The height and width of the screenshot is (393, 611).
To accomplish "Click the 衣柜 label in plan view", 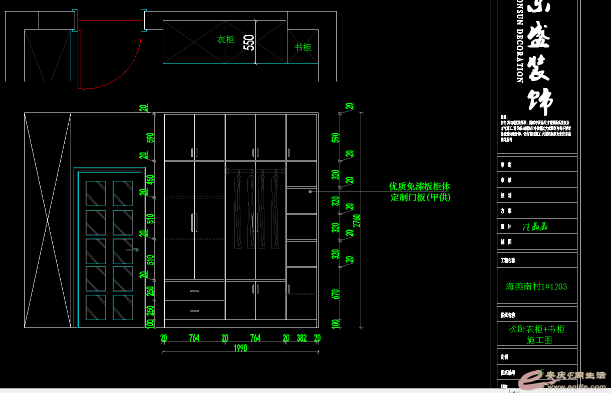I will (x=225, y=39).
